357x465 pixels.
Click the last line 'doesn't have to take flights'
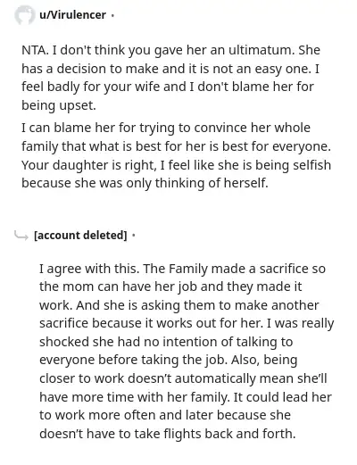(168, 434)
